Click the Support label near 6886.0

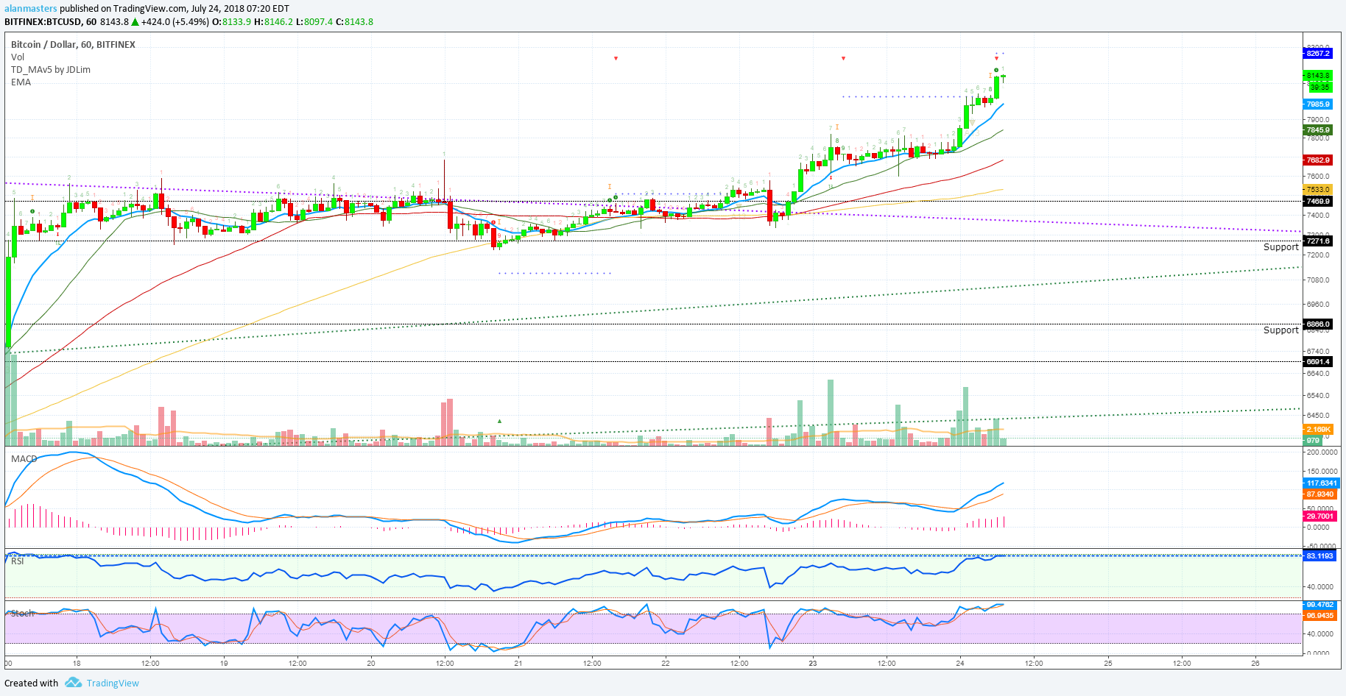1281,330
